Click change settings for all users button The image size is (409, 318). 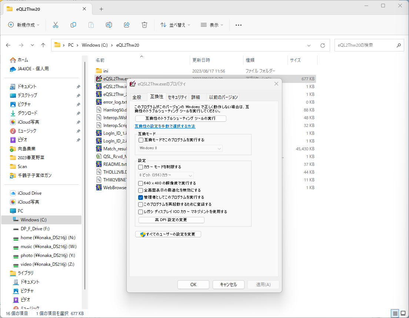click(x=168, y=234)
